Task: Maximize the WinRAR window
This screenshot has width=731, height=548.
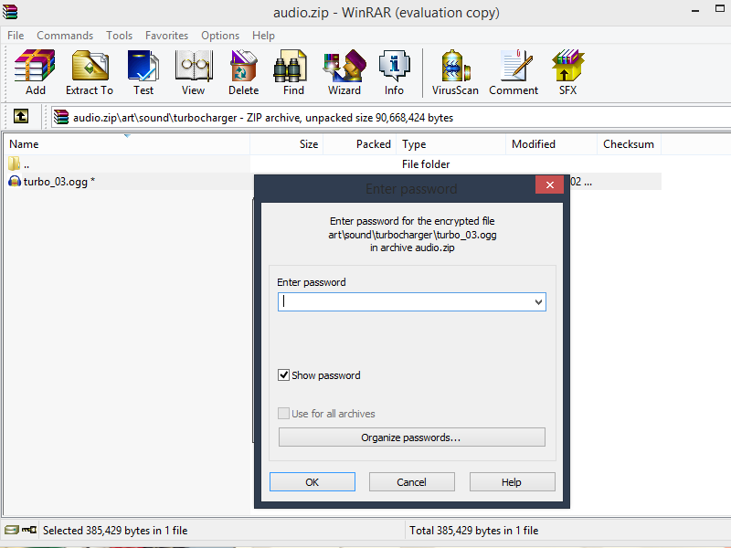Action: click(720, 9)
